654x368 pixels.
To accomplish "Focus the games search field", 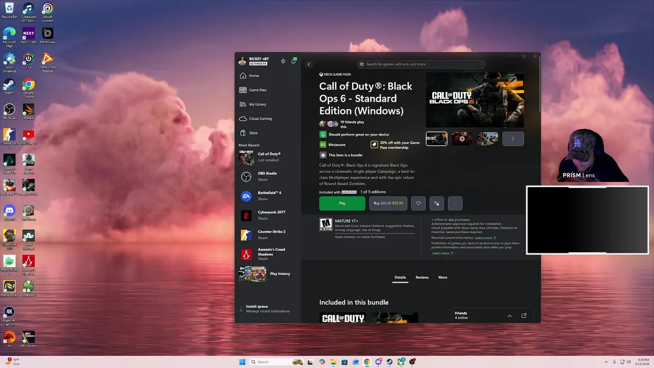I will 421,64.
